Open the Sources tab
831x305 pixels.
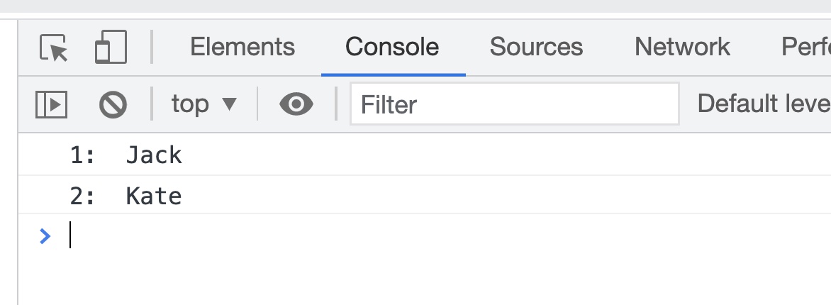(x=536, y=47)
